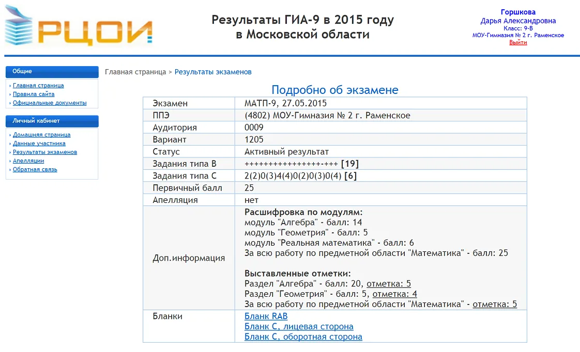Image resolution: width=580 pixels, height=352 pixels.
Task: Click the Доп.информация row label
Action: click(189, 258)
